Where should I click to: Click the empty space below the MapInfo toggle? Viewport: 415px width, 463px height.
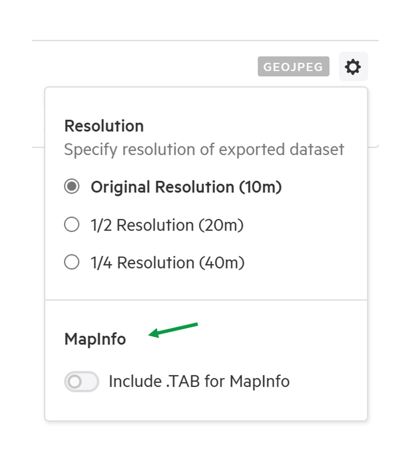pos(206,406)
